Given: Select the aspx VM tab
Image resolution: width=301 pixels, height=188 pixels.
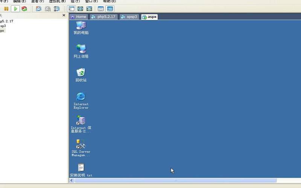Looking at the screenshot, I should coord(149,17).
